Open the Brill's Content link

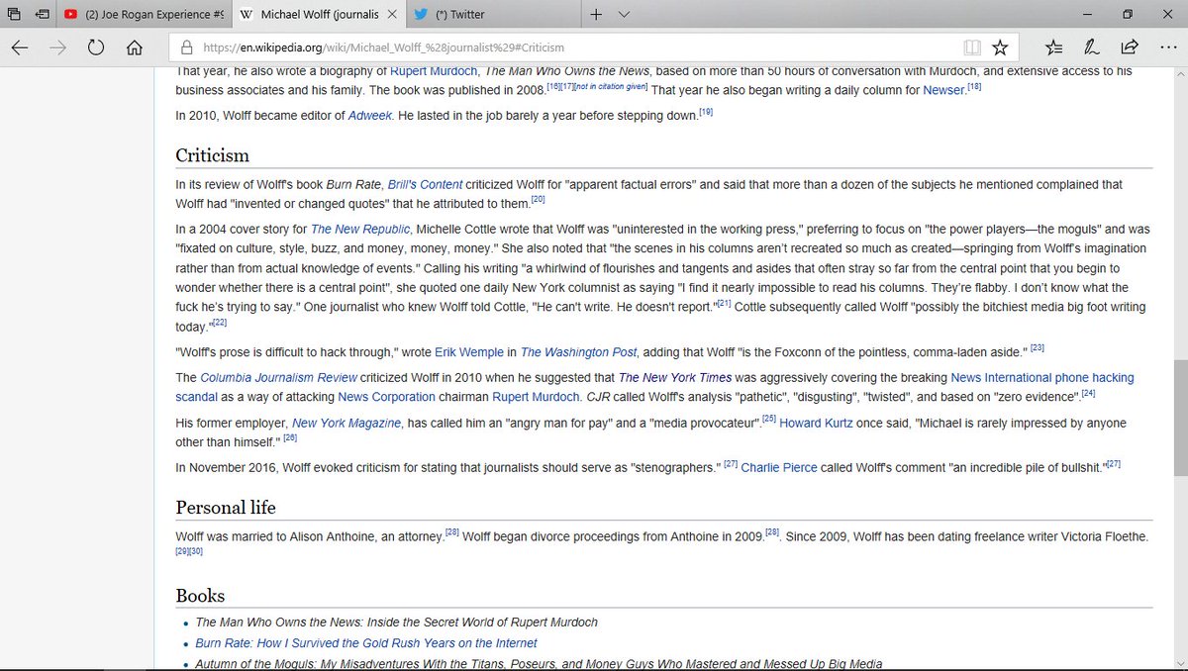(x=424, y=185)
